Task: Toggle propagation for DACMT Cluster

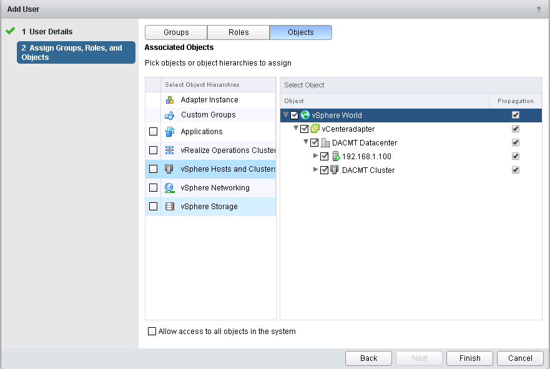Action: [x=516, y=170]
